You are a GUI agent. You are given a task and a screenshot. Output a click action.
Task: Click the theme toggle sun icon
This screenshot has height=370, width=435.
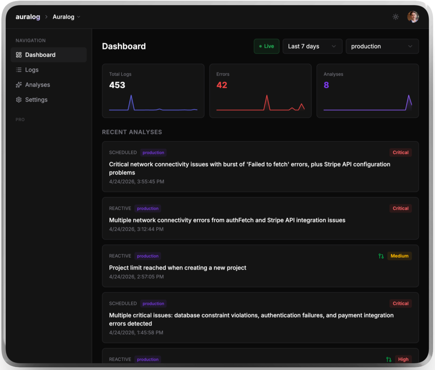396,17
